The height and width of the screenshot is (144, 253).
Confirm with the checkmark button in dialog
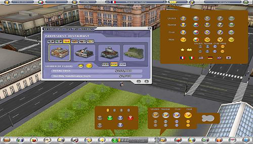coord(138,81)
